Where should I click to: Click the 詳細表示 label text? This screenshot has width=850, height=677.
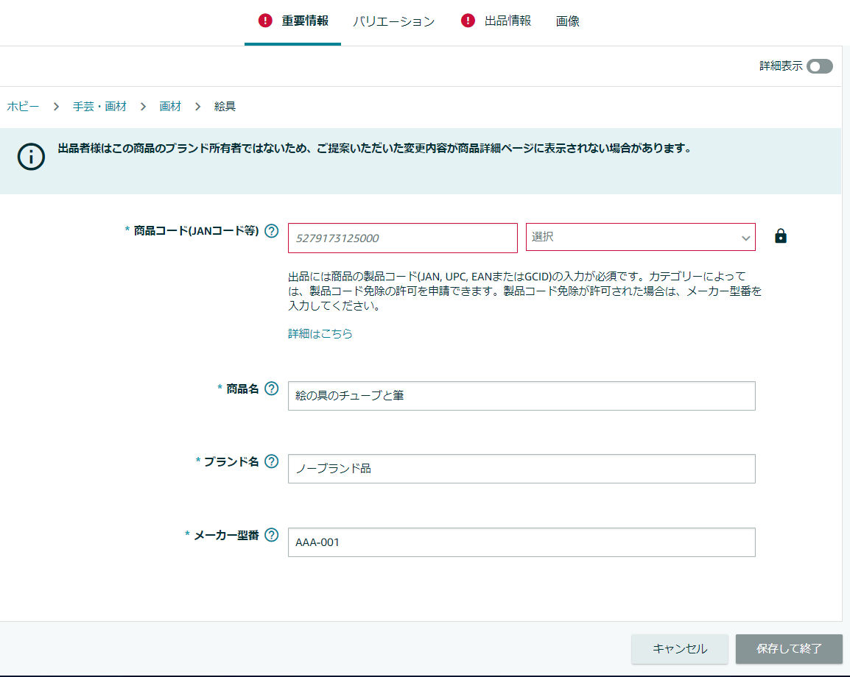click(781, 66)
